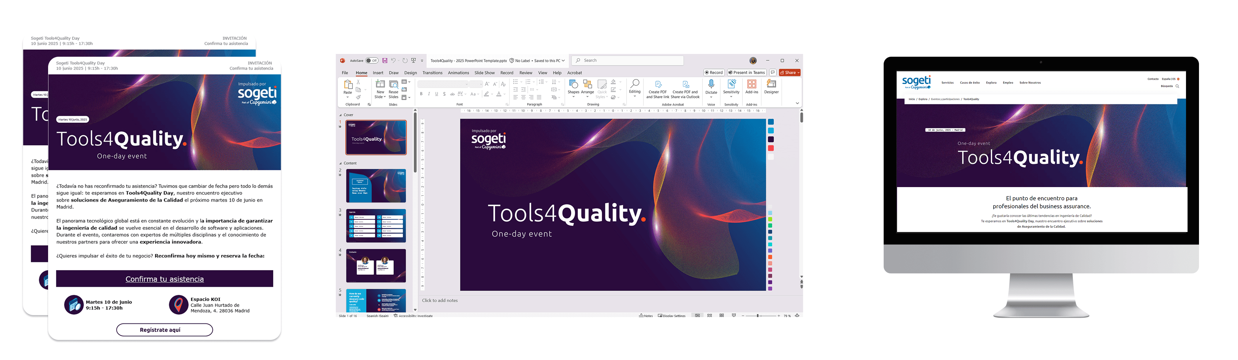Start presentation from beginning icon
This screenshot has width=1238, height=360.
(x=414, y=61)
